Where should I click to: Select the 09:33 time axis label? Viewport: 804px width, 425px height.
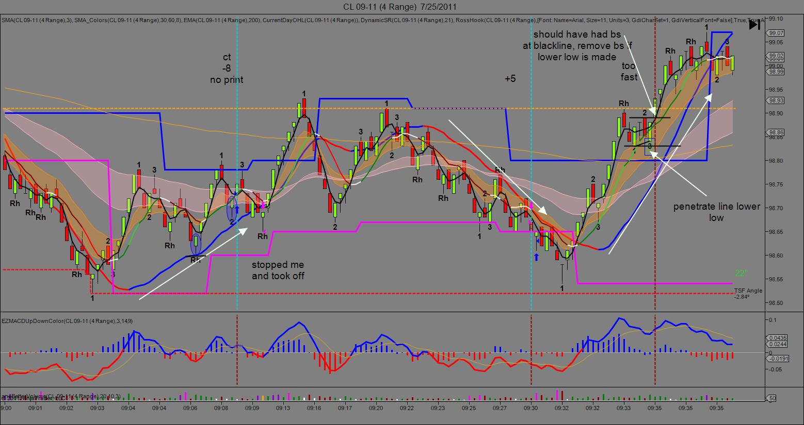(623, 408)
